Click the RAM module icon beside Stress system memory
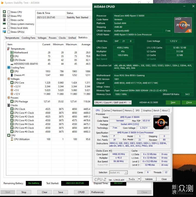Viewport: 196px width, 197px height. [4, 24]
